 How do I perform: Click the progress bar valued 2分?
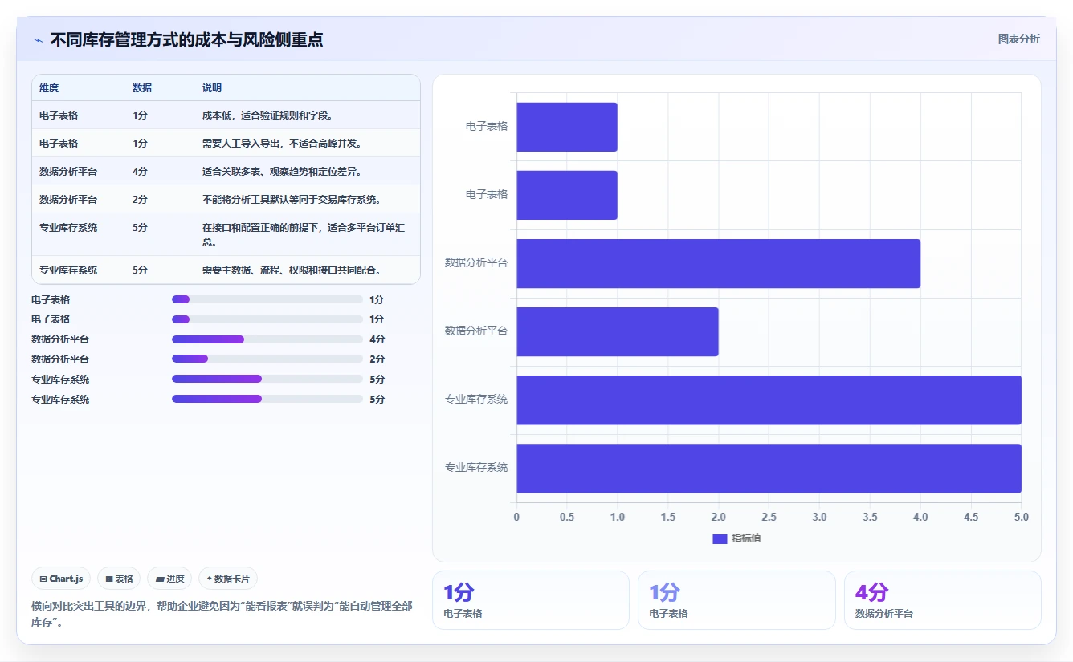point(267,359)
